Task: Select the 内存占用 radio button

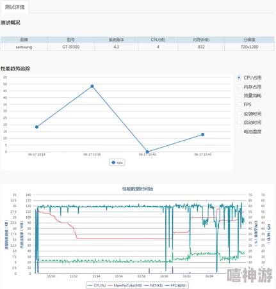Action: tap(239, 87)
